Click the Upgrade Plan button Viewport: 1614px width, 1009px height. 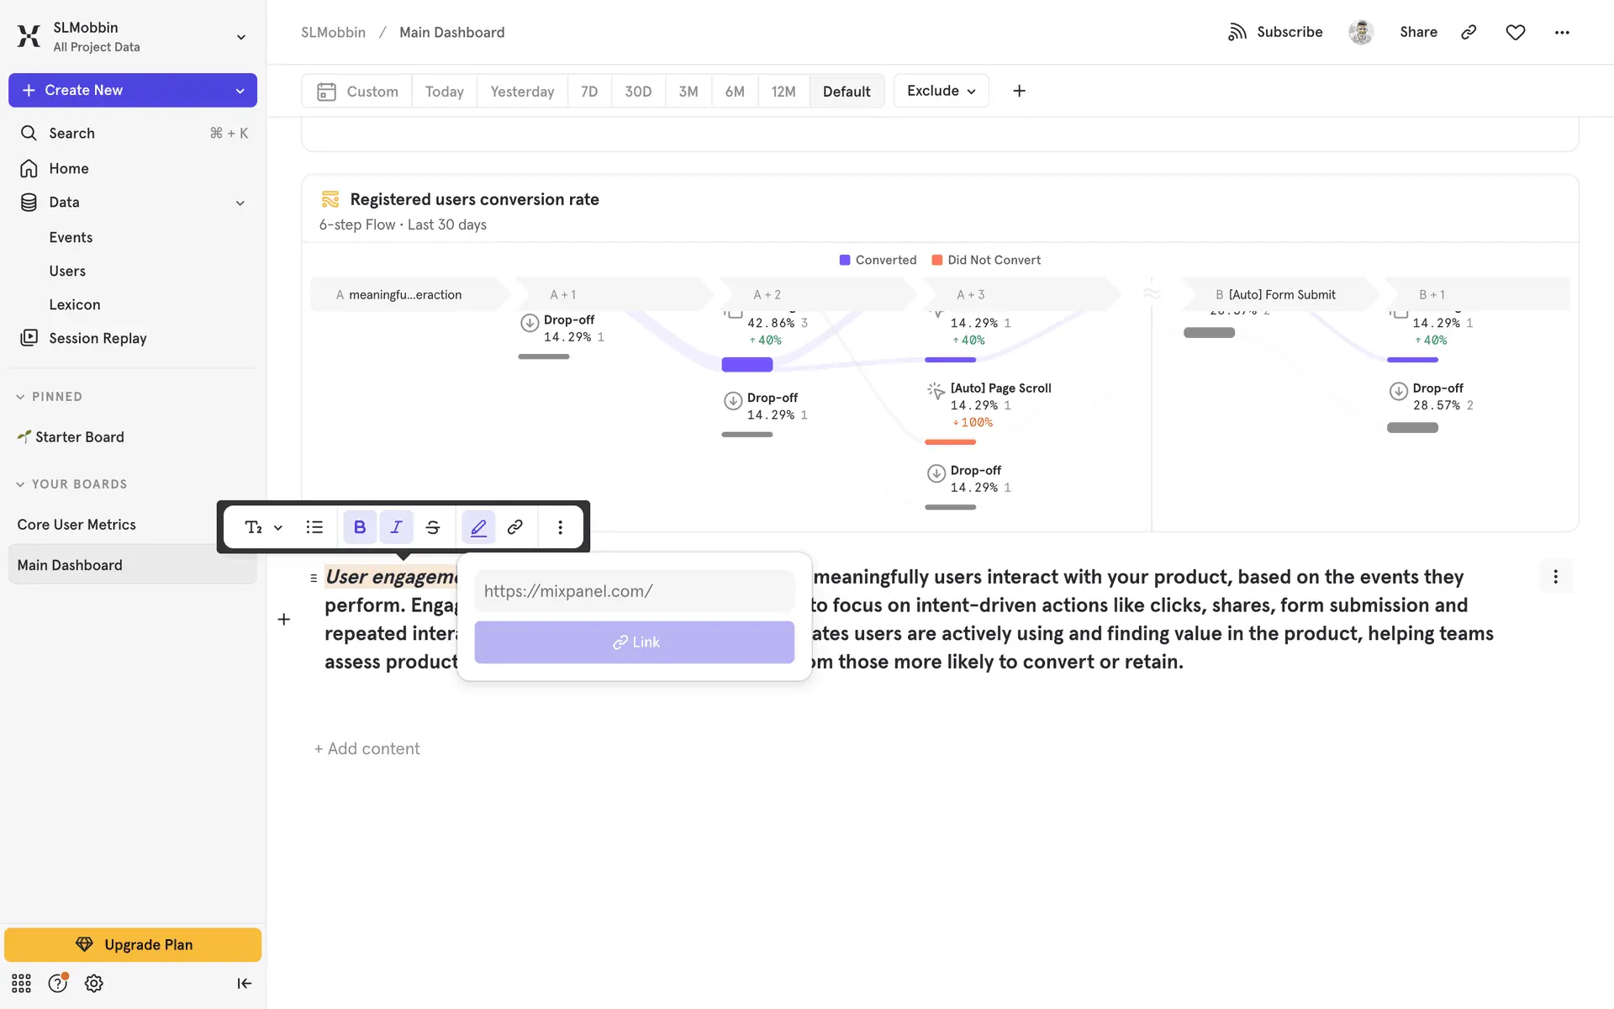133,944
